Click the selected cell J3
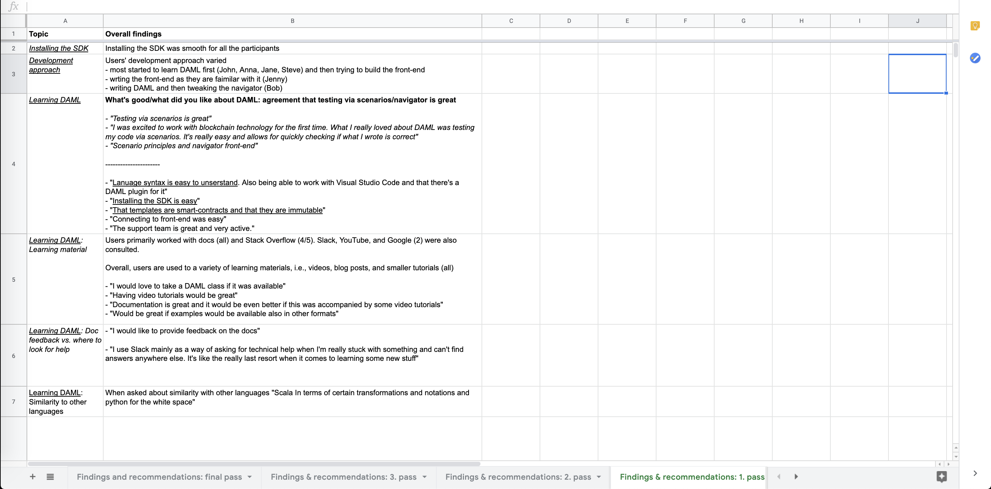This screenshot has height=489, width=991. click(917, 74)
